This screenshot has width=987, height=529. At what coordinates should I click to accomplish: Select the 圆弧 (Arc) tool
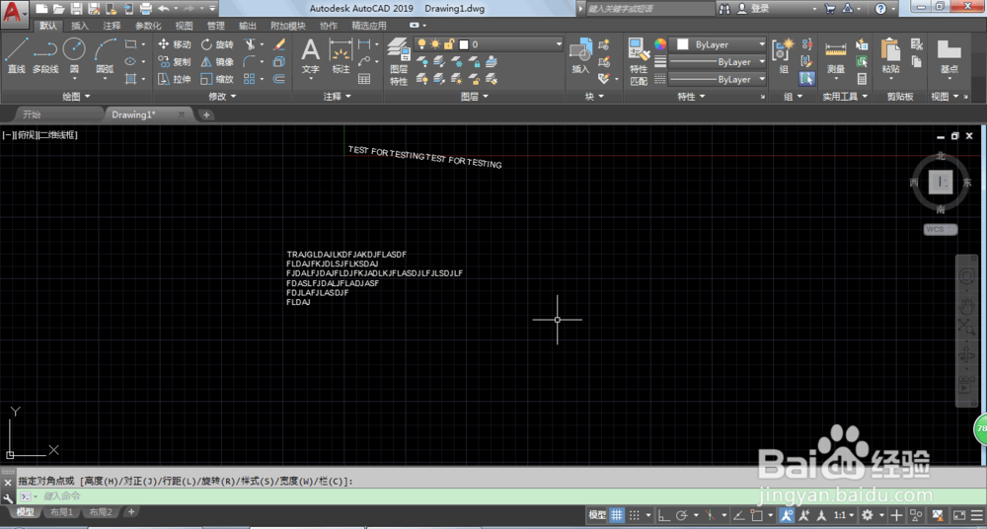coord(105,55)
